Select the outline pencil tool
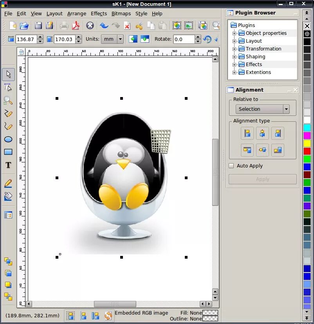The image size is (314, 324). [x=8, y=184]
